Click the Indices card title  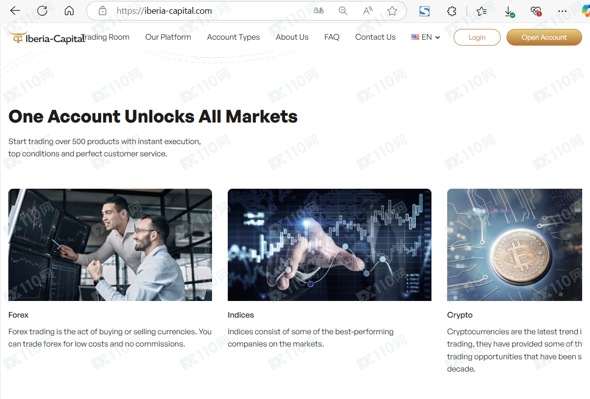(x=241, y=315)
